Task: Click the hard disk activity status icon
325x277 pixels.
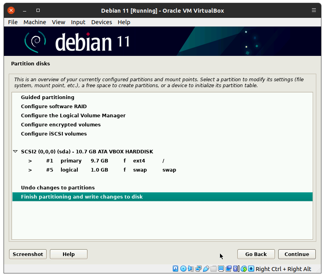Action: 176,269
